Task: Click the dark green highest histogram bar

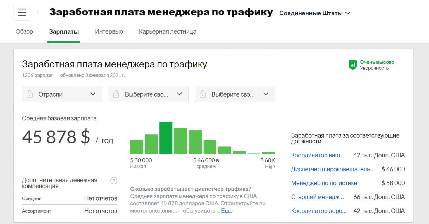Action: (x=166, y=138)
